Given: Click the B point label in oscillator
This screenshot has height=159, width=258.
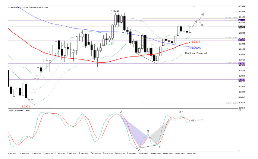Looking at the screenshot, I should 148,131.
